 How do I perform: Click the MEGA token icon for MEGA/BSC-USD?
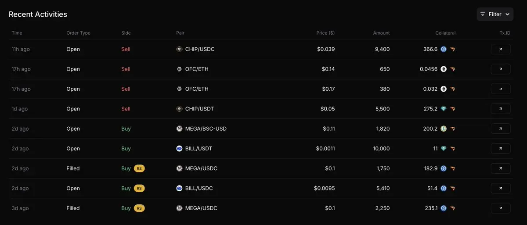[179, 129]
